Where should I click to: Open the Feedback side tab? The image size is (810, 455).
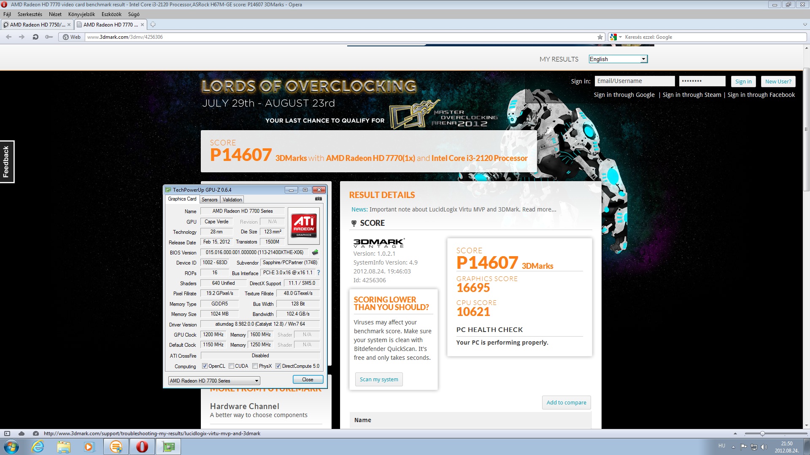6,162
